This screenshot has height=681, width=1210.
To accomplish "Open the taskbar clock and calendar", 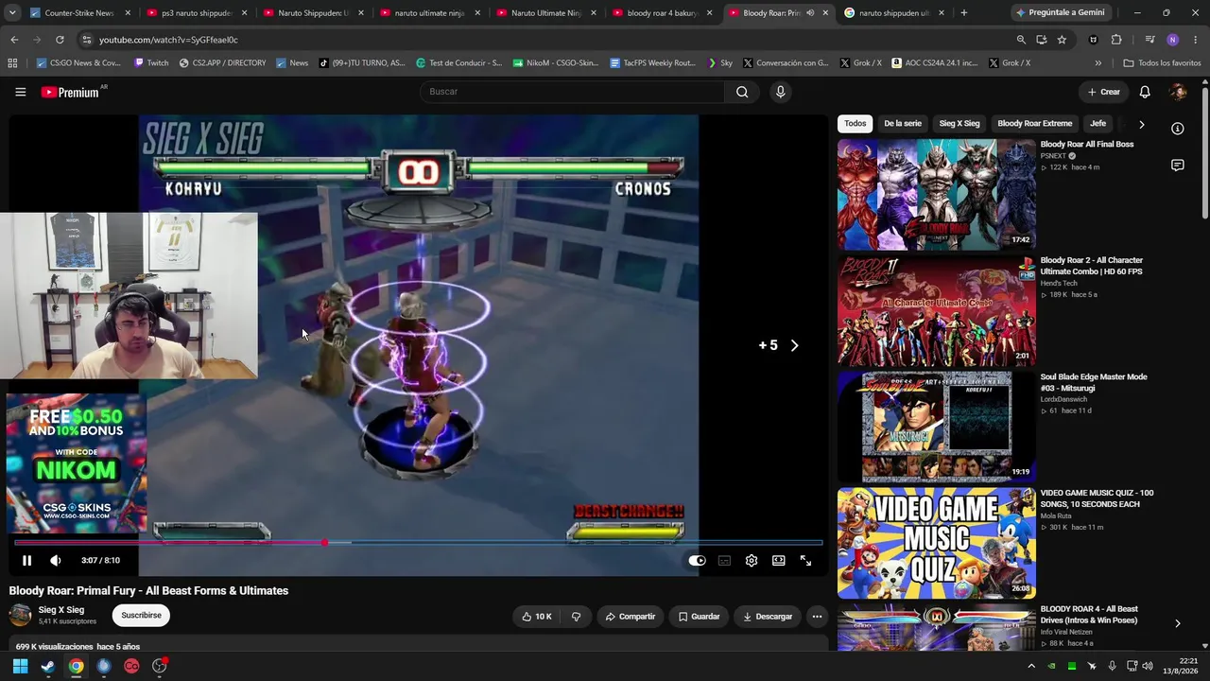I will tap(1183, 666).
